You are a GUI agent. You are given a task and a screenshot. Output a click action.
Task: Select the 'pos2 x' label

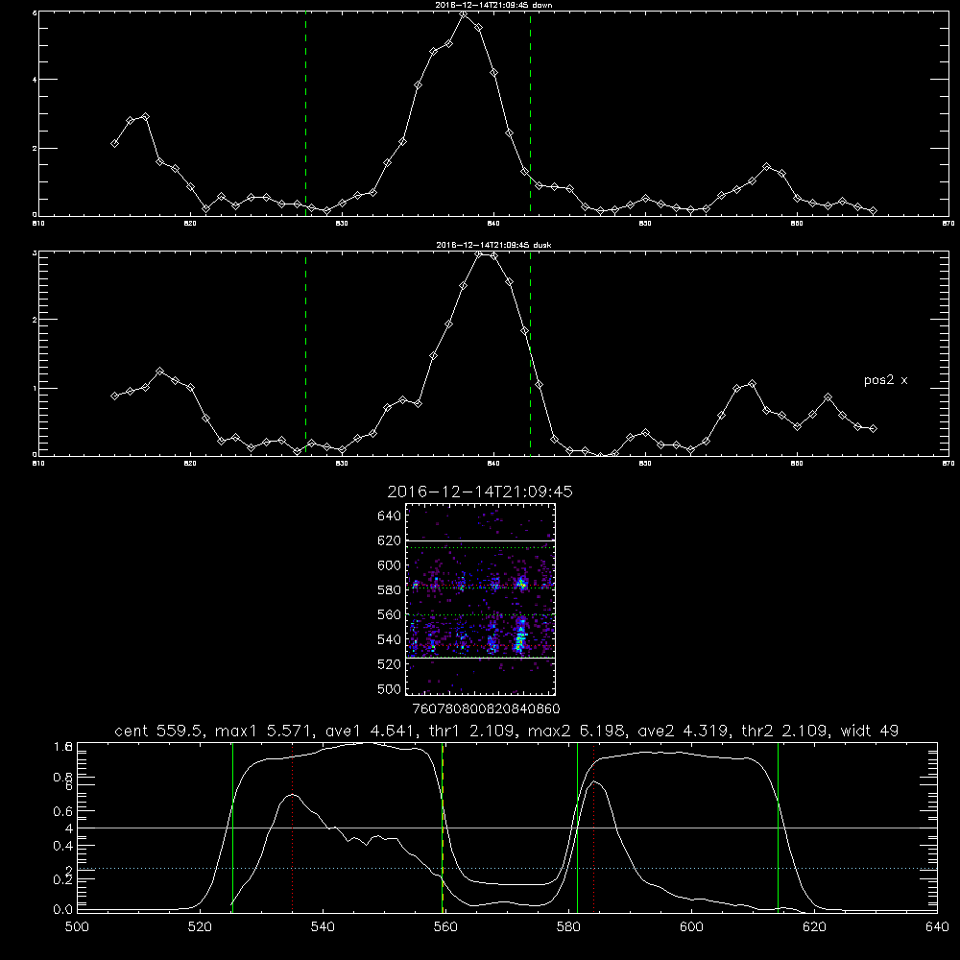(885, 380)
